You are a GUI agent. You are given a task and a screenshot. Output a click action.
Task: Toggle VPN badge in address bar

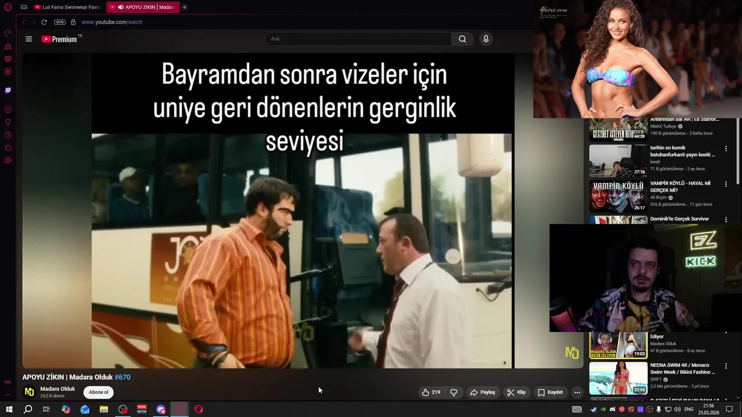(x=60, y=22)
